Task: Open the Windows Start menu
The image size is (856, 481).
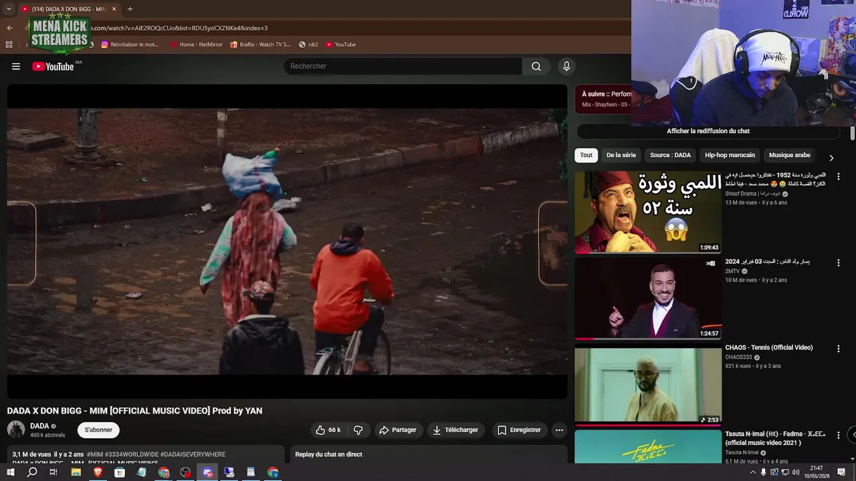Action: (x=11, y=472)
